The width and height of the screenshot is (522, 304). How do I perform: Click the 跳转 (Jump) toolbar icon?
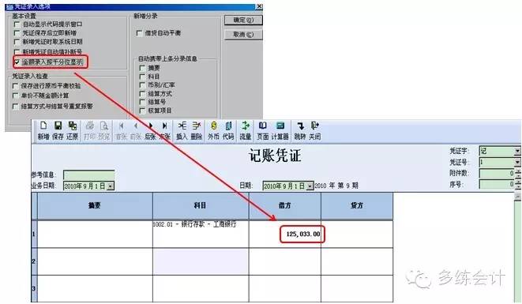coord(300,130)
